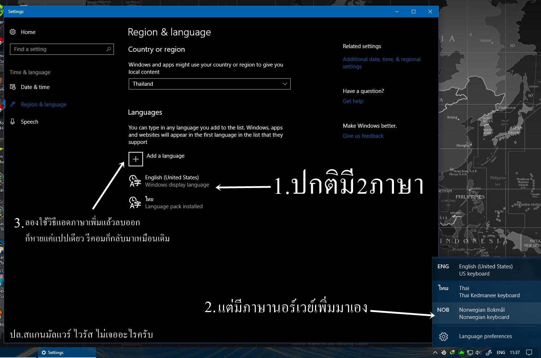Screen dimensions: 541x358
Task: Go to Settings Home via the gear icon
Action: [x=13, y=32]
